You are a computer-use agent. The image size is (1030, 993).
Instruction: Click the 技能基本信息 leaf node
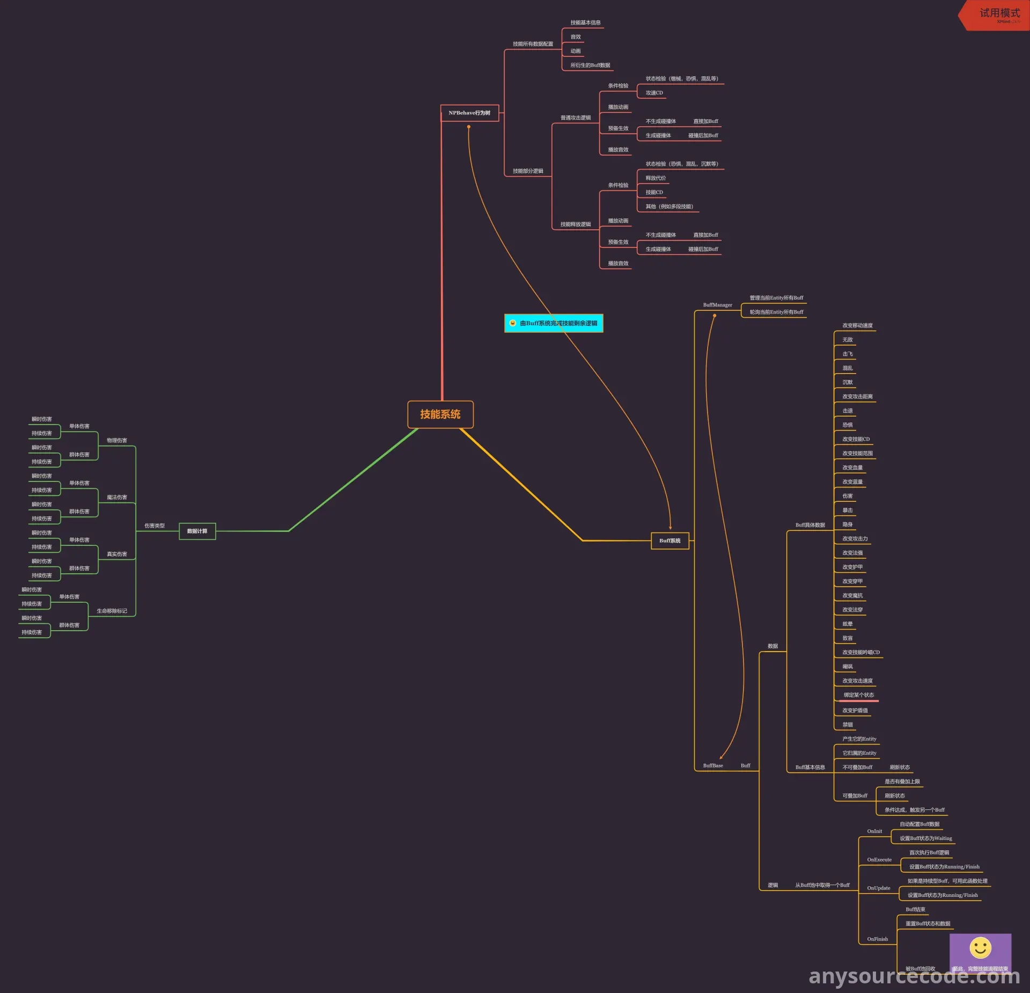pyautogui.click(x=585, y=23)
